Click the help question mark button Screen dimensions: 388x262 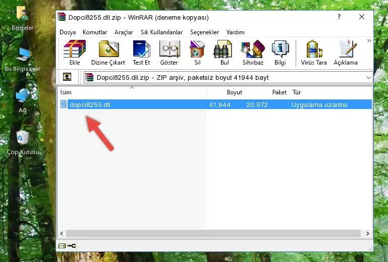pos(339,17)
